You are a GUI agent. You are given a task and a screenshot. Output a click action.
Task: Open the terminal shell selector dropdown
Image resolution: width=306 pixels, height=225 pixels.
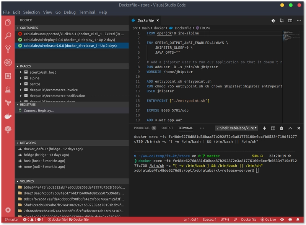click(x=236, y=128)
